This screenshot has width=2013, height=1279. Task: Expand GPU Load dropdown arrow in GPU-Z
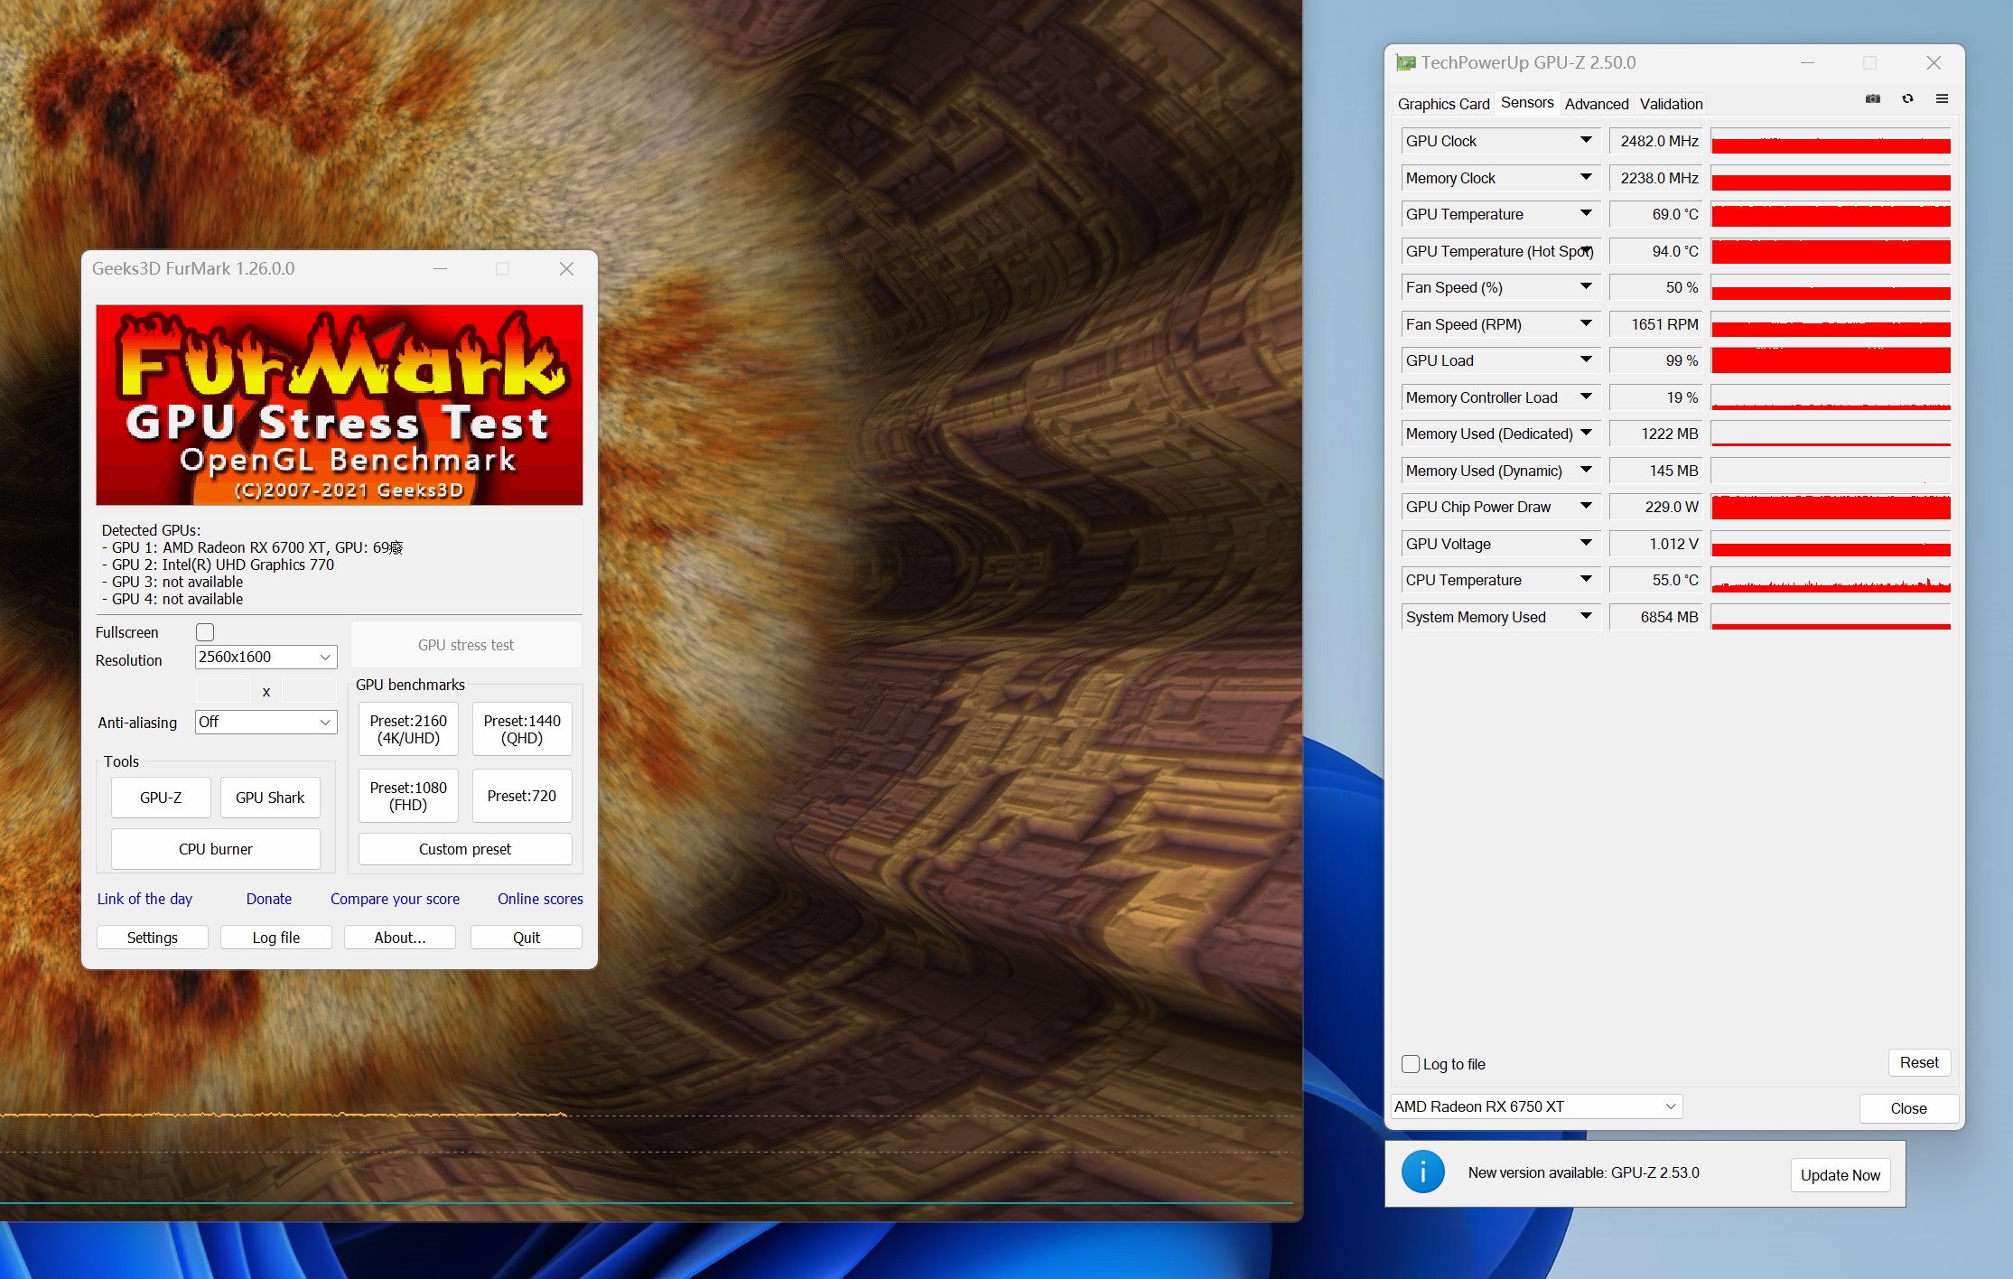[x=1585, y=359]
